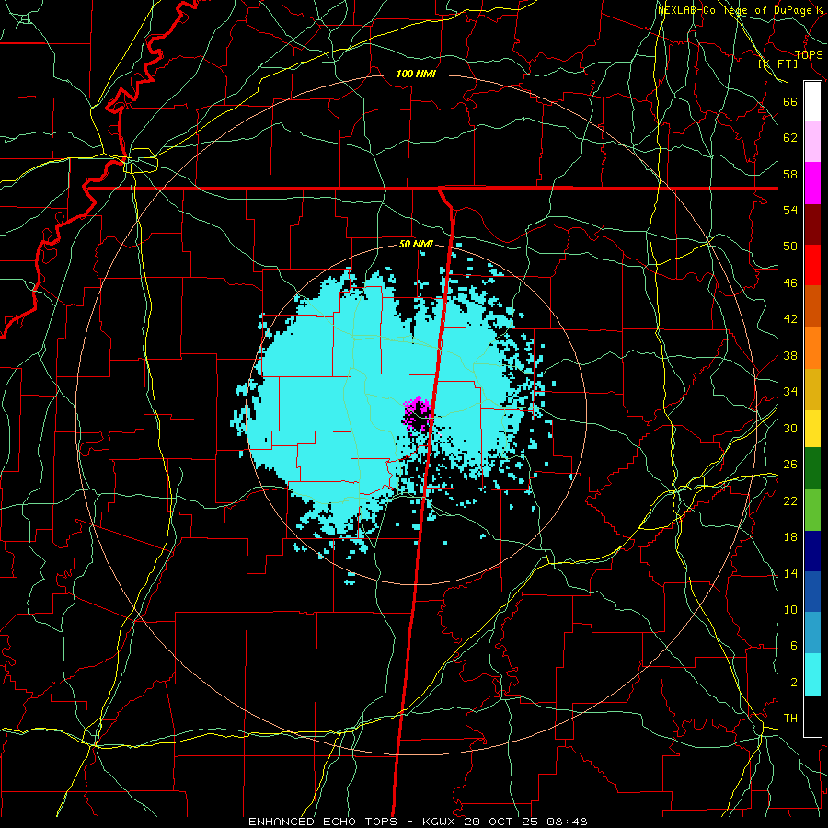Click the legend value 26
Screen dimensions: 828x828
[790, 465]
